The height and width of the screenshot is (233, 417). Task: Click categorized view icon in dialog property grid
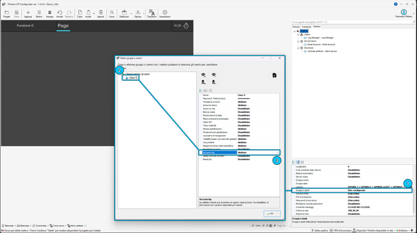pyautogui.click(x=201, y=91)
